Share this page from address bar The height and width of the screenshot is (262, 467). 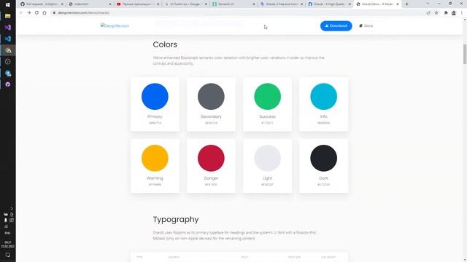coord(428,13)
